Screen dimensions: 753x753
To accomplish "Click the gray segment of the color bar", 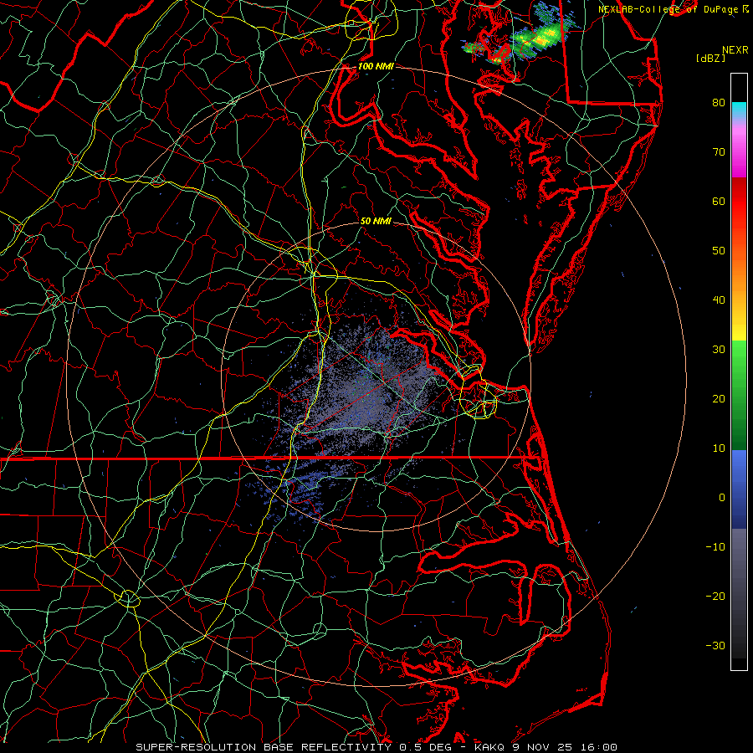I will (x=739, y=593).
